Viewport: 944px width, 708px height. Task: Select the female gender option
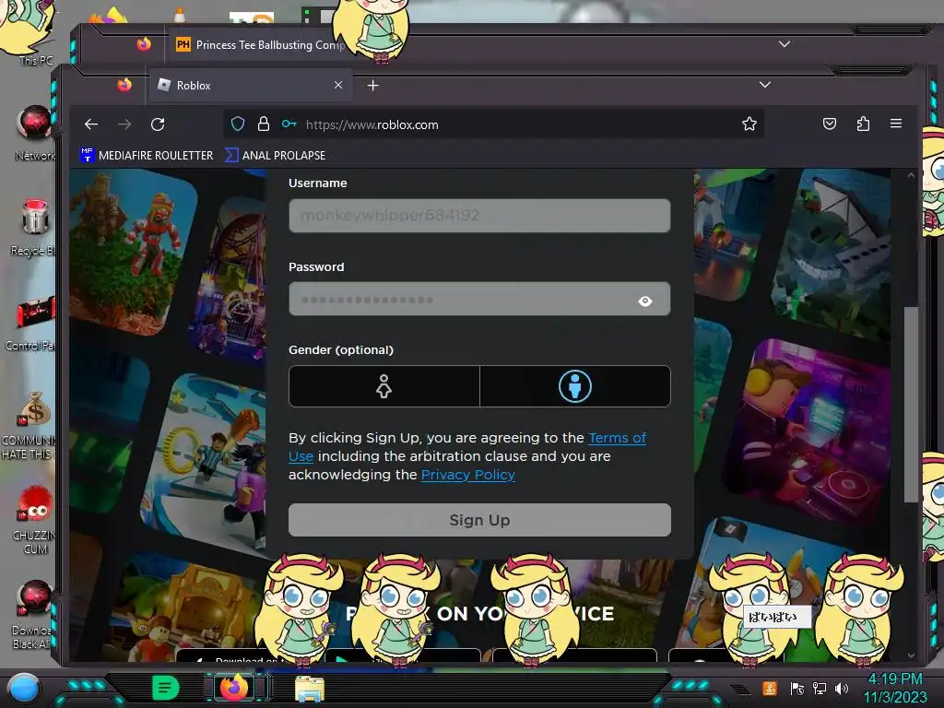coord(384,386)
